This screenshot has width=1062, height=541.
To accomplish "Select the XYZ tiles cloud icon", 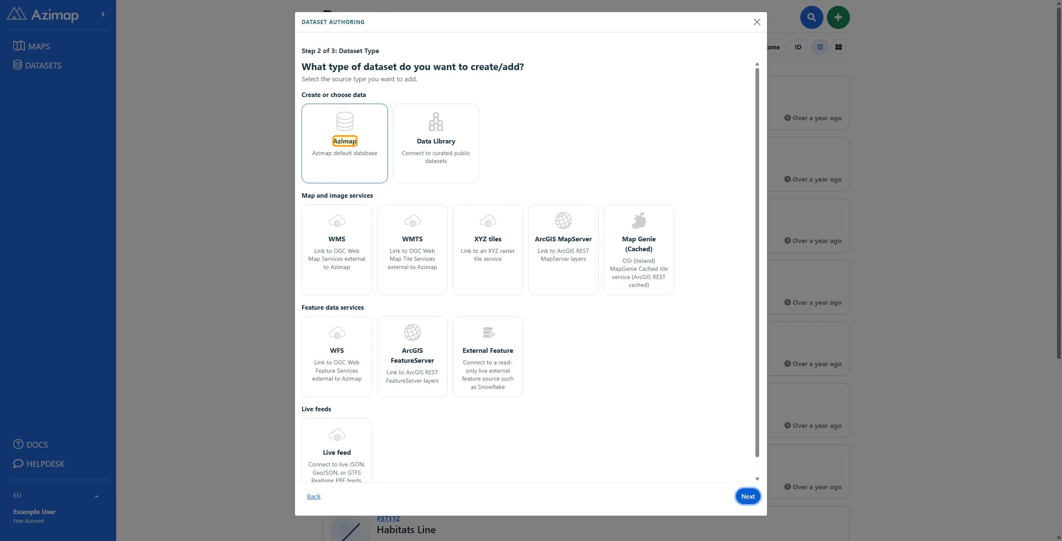I will pyautogui.click(x=488, y=221).
